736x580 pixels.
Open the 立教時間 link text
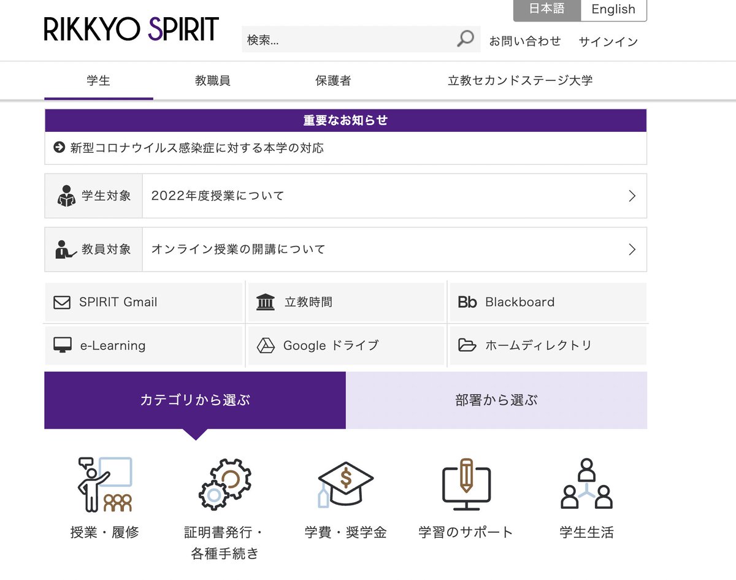[x=309, y=302]
